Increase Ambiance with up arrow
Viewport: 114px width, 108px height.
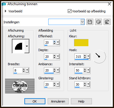[x=55, y=69]
